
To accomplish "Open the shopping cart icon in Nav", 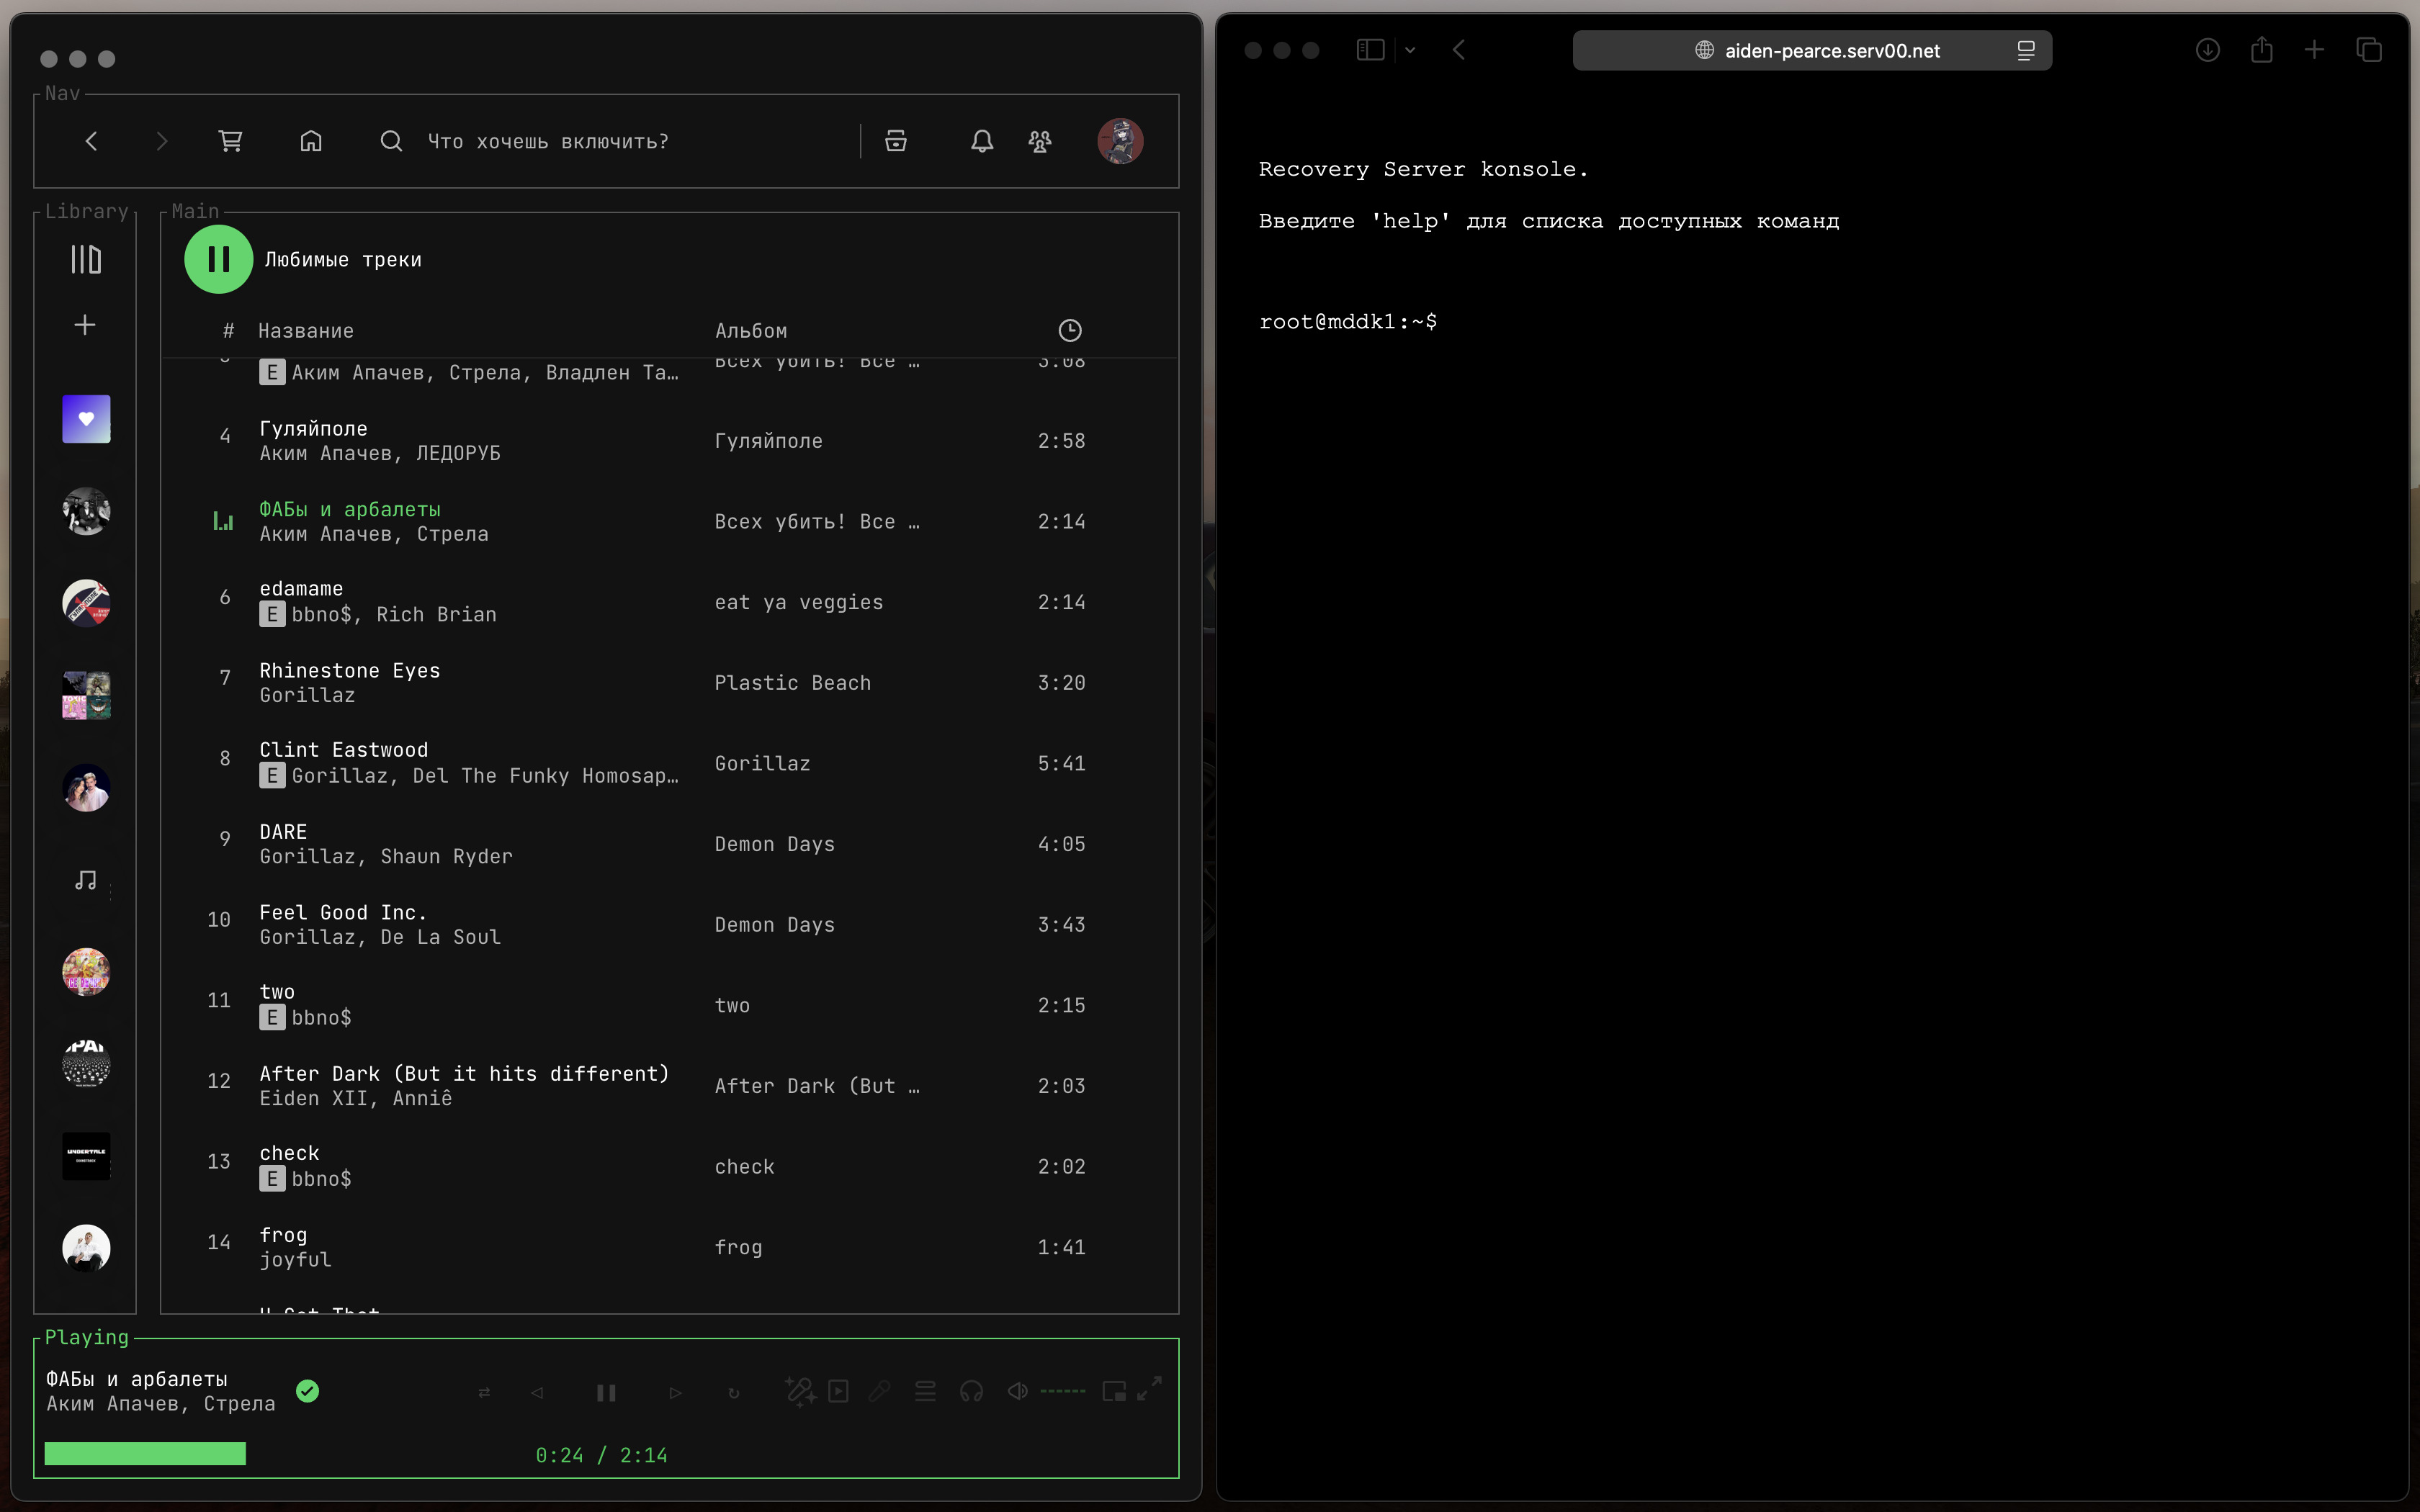I will tap(231, 141).
